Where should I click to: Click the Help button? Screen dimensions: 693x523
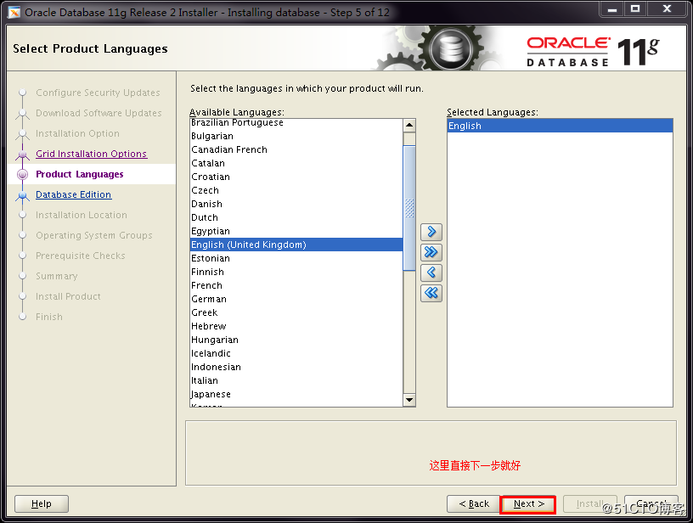pos(42,503)
